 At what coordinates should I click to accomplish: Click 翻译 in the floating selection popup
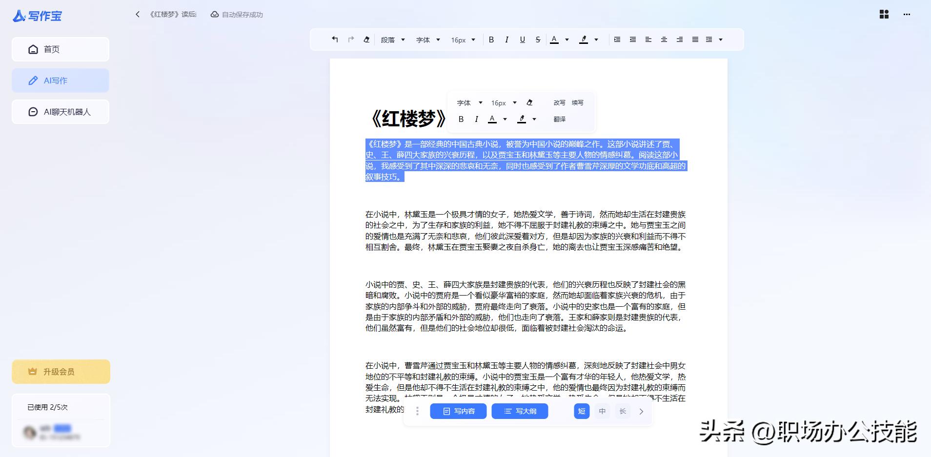coord(559,119)
